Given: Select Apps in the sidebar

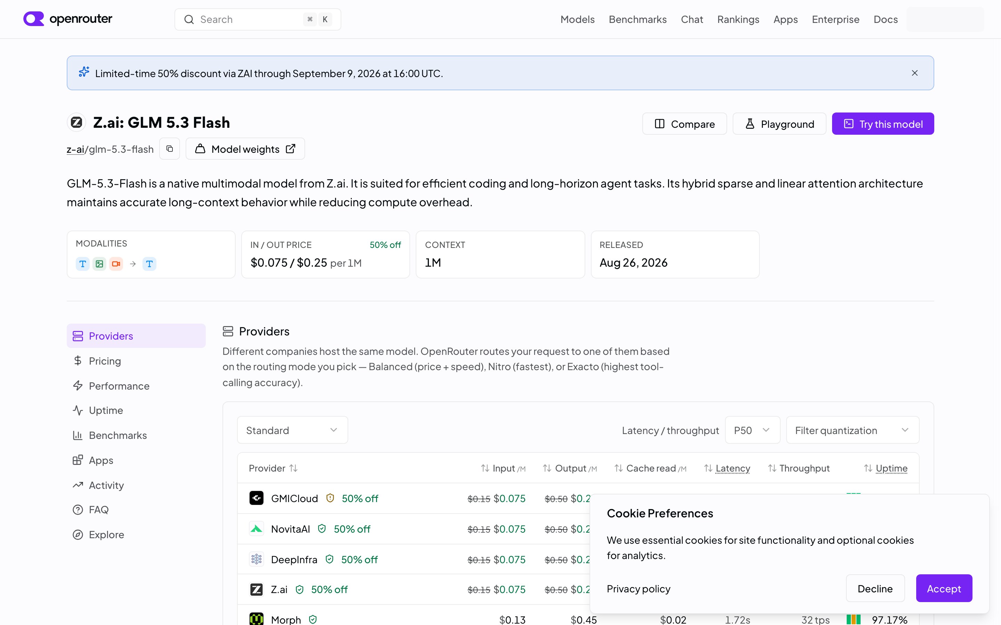Looking at the screenshot, I should tap(136, 460).
